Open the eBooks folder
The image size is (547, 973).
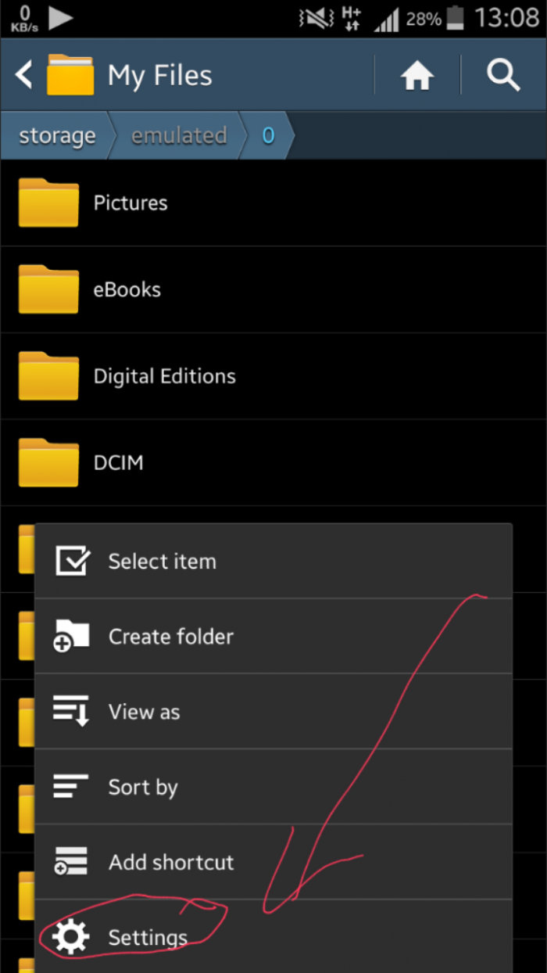pyautogui.click(x=127, y=289)
